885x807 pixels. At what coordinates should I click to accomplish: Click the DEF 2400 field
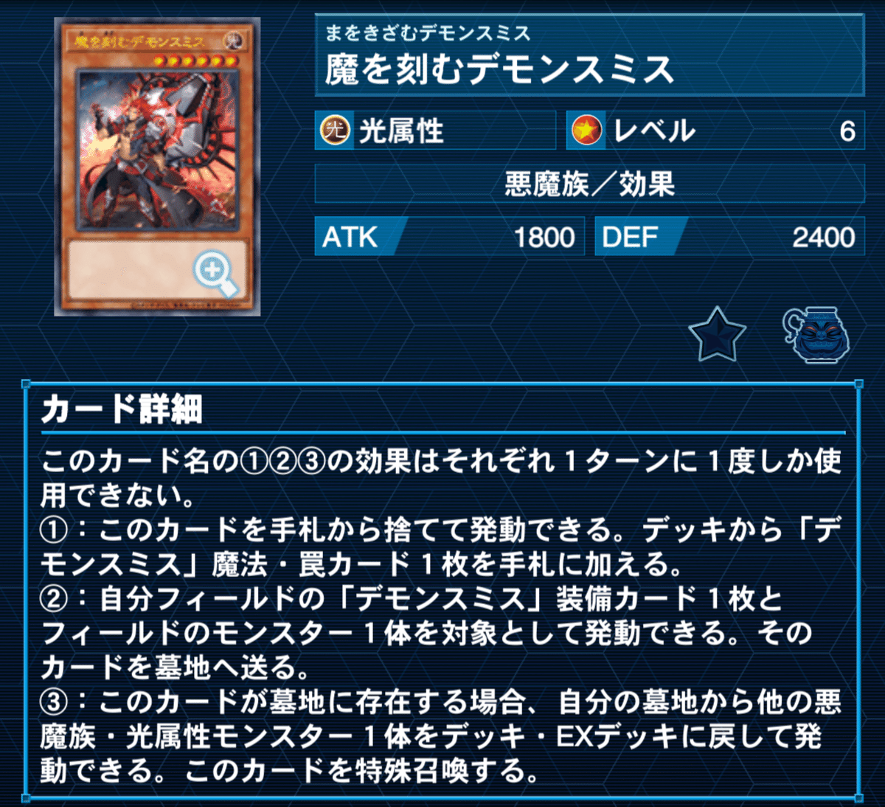729,237
